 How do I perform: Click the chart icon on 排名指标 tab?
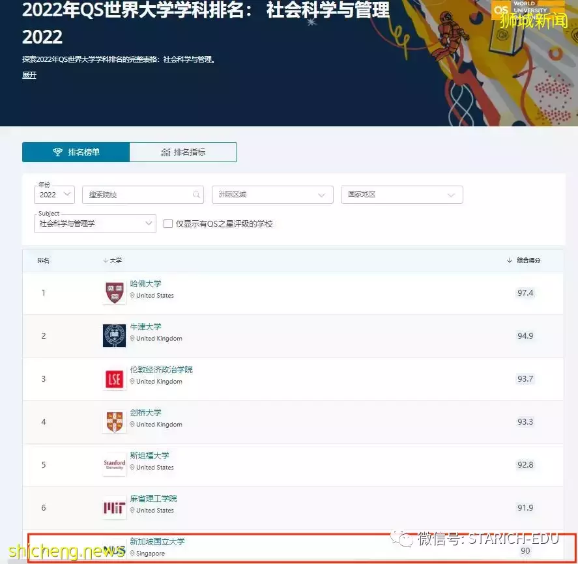point(165,152)
